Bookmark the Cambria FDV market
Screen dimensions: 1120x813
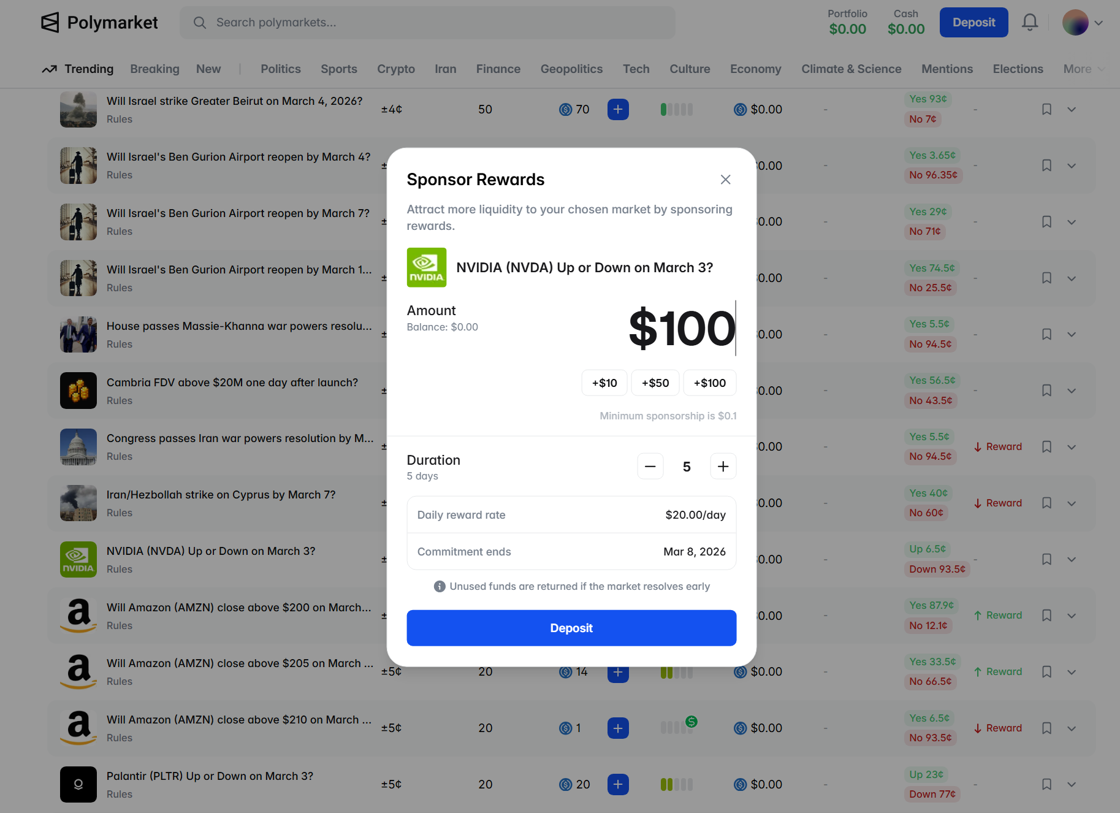click(x=1046, y=391)
